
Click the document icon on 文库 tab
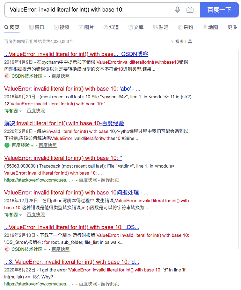click(131, 27)
